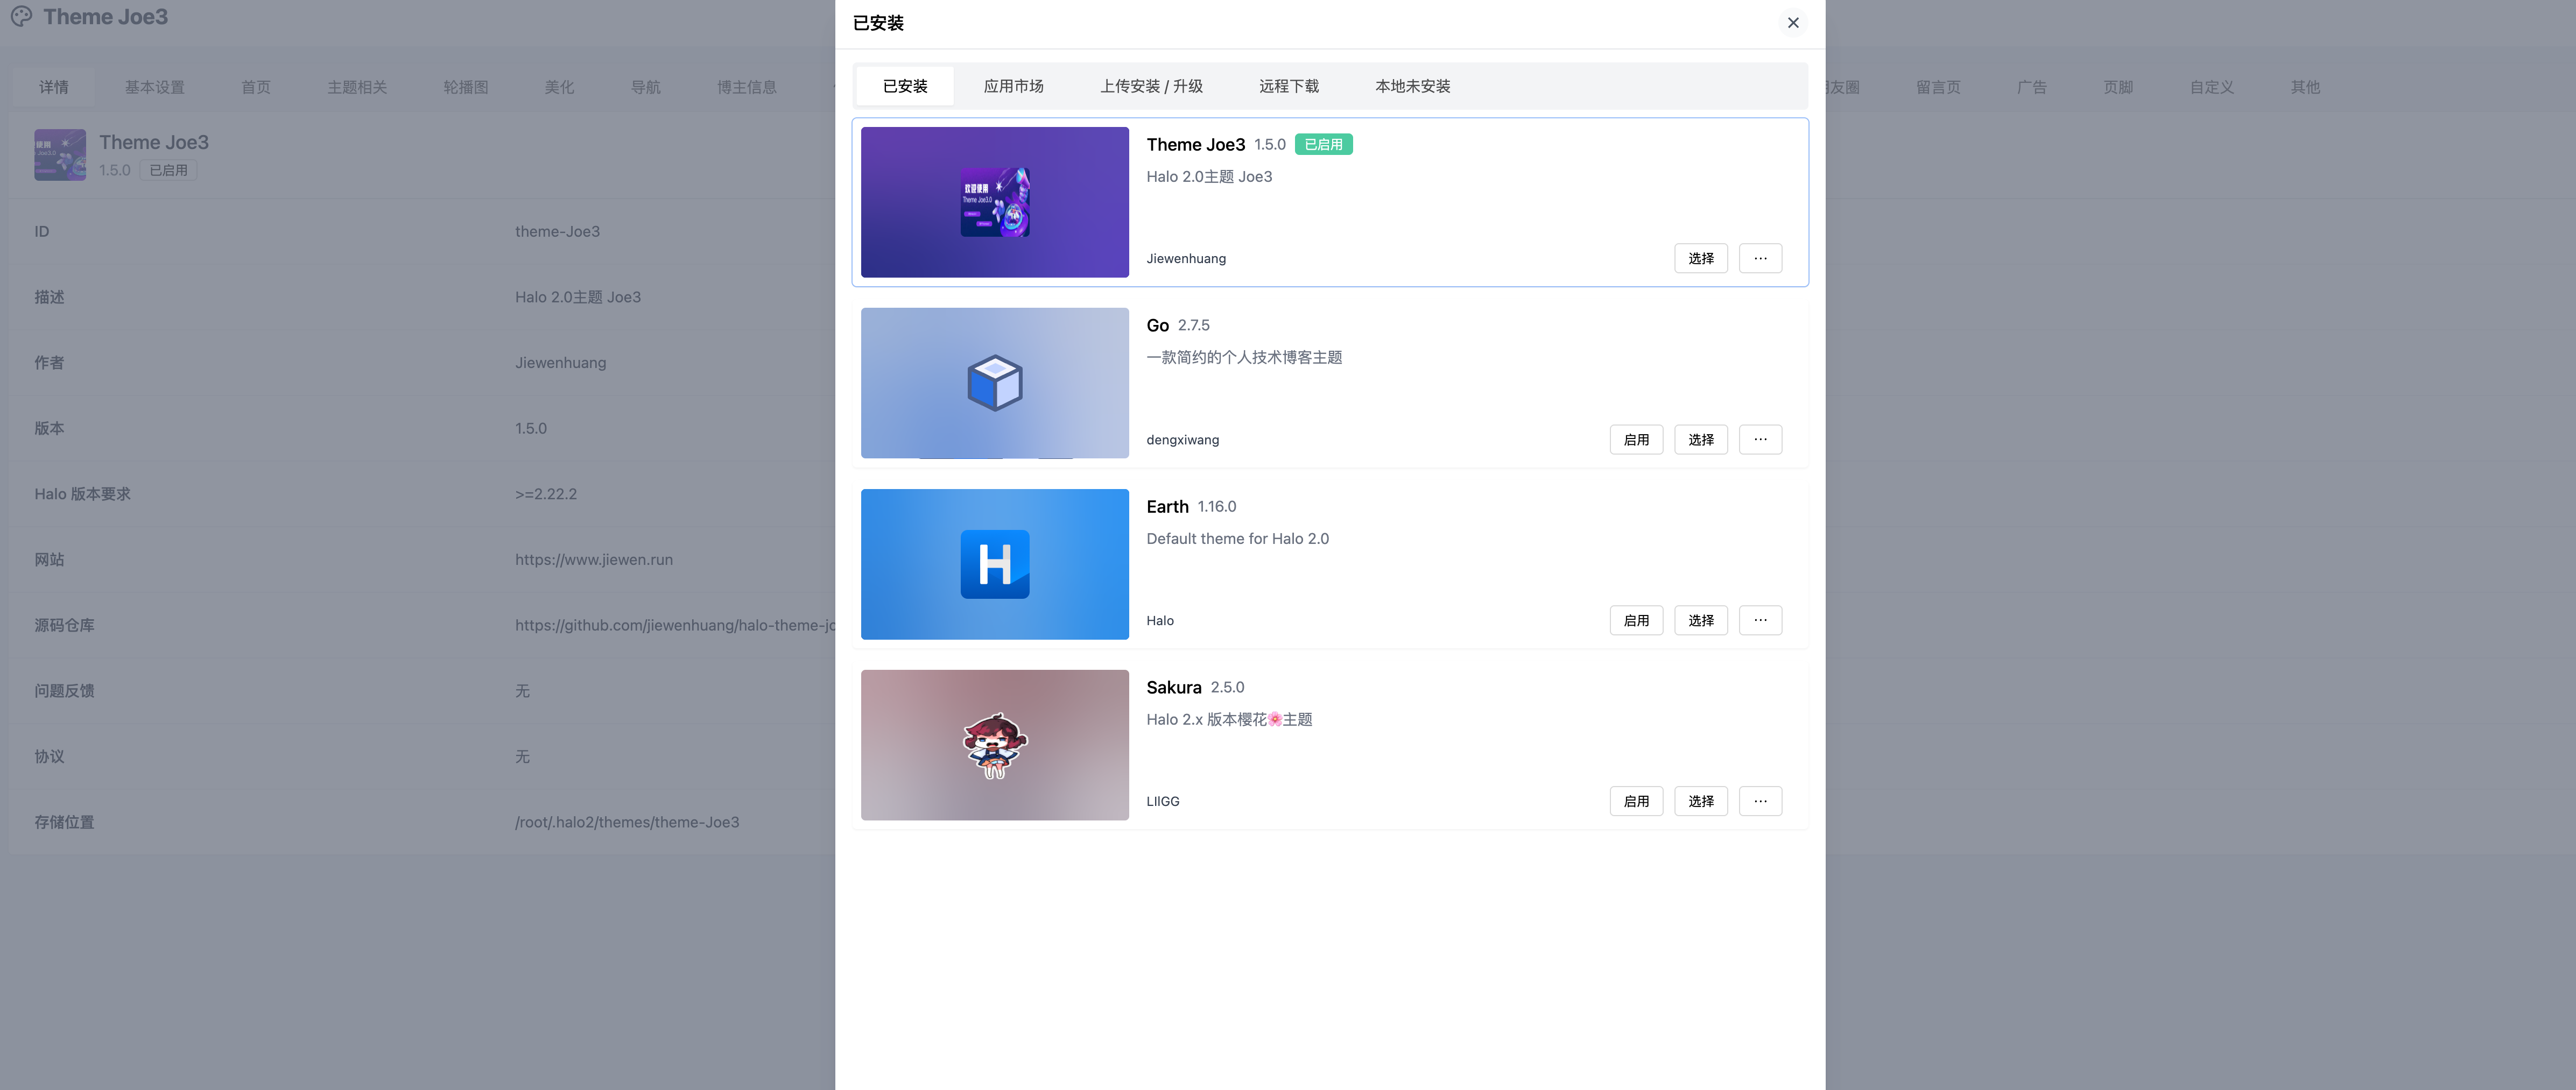Click the Go theme cube preview thumbnail

click(x=995, y=383)
